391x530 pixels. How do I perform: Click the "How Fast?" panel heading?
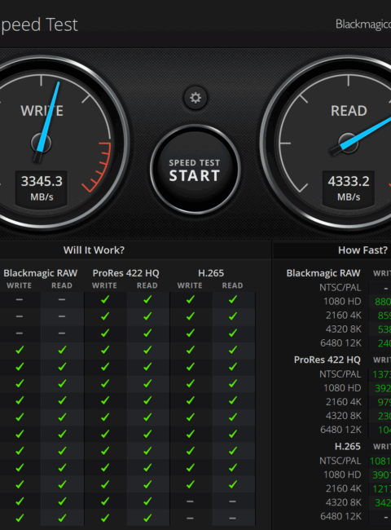point(362,250)
